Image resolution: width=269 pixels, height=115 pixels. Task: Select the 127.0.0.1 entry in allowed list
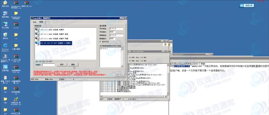(104, 49)
